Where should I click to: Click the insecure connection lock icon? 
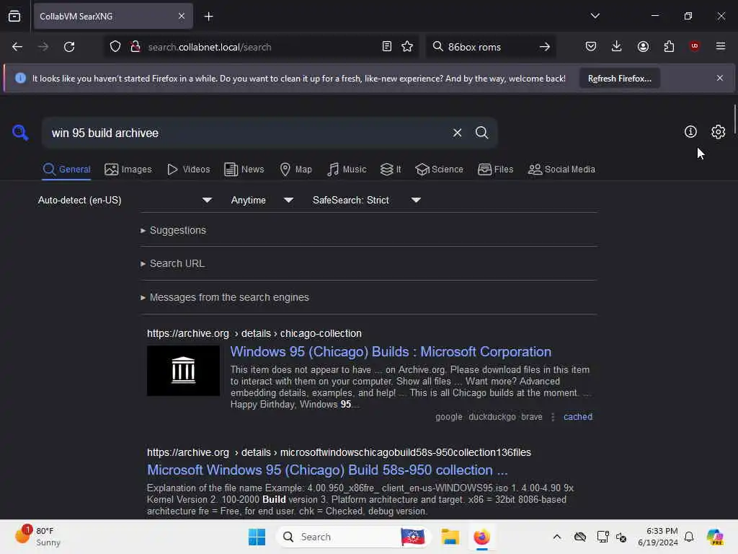(135, 47)
